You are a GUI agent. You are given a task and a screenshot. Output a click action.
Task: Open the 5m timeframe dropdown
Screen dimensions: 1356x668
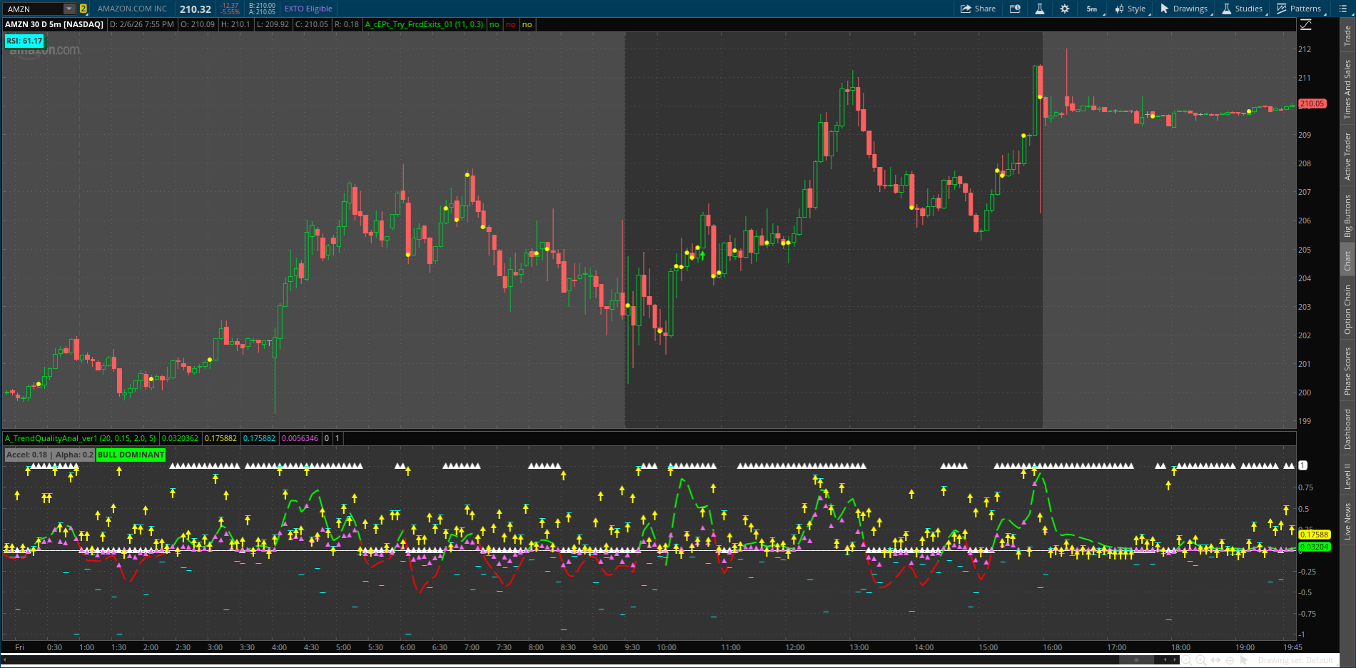pos(1092,9)
